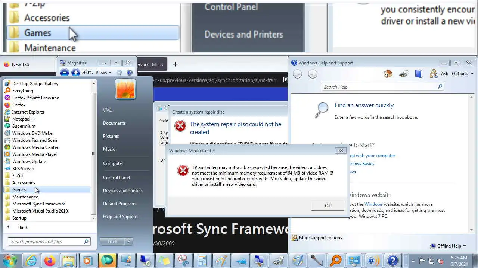Click the muted volume tray icon
478x268 pixels.
pos(441,261)
